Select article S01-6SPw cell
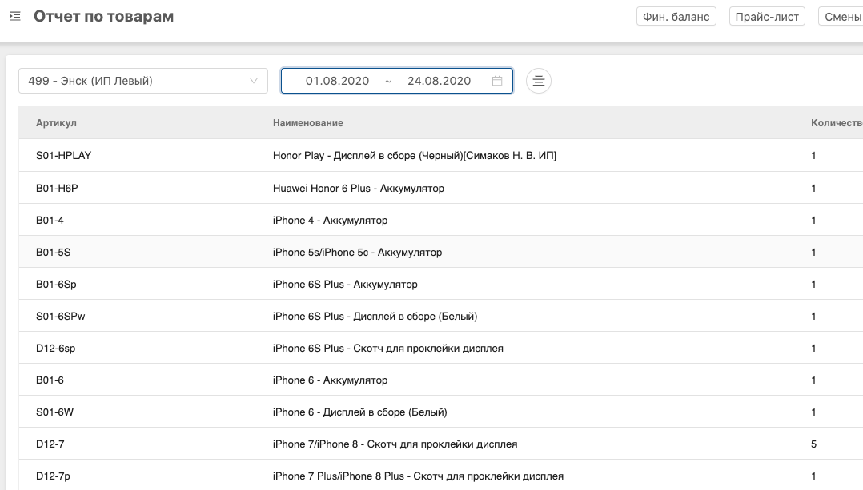 tap(61, 316)
